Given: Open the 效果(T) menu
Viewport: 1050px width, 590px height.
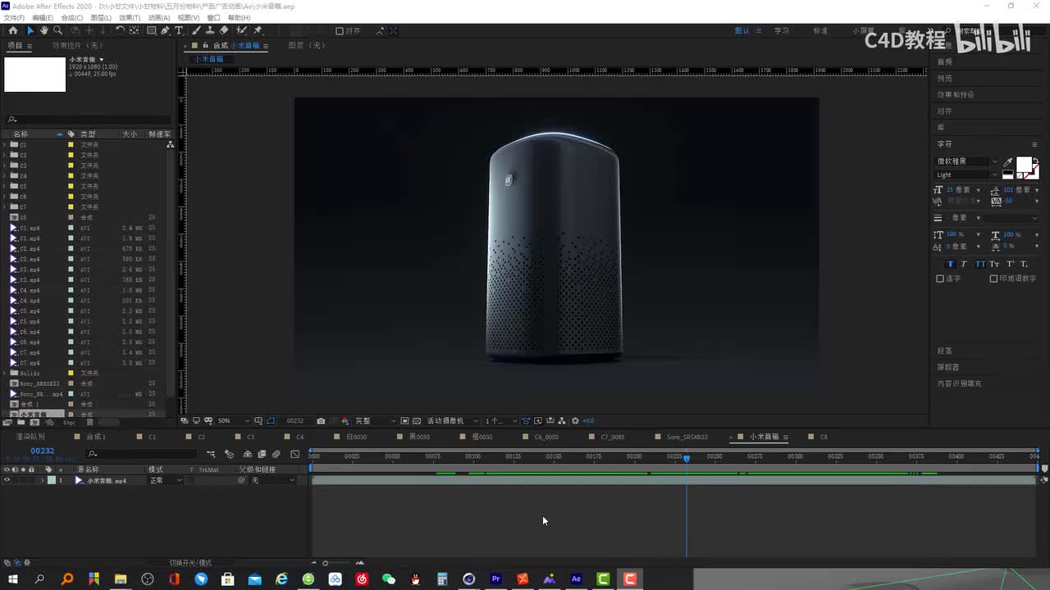Looking at the screenshot, I should point(130,17).
